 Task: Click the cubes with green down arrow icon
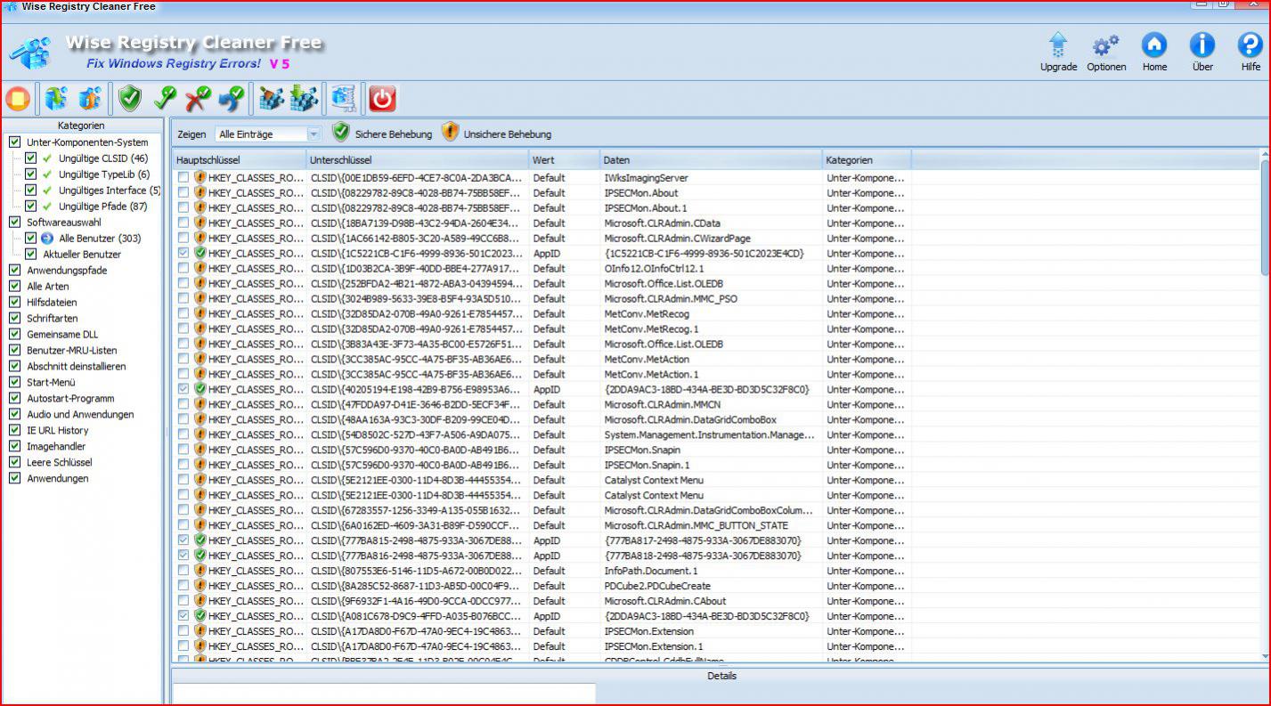coord(304,99)
